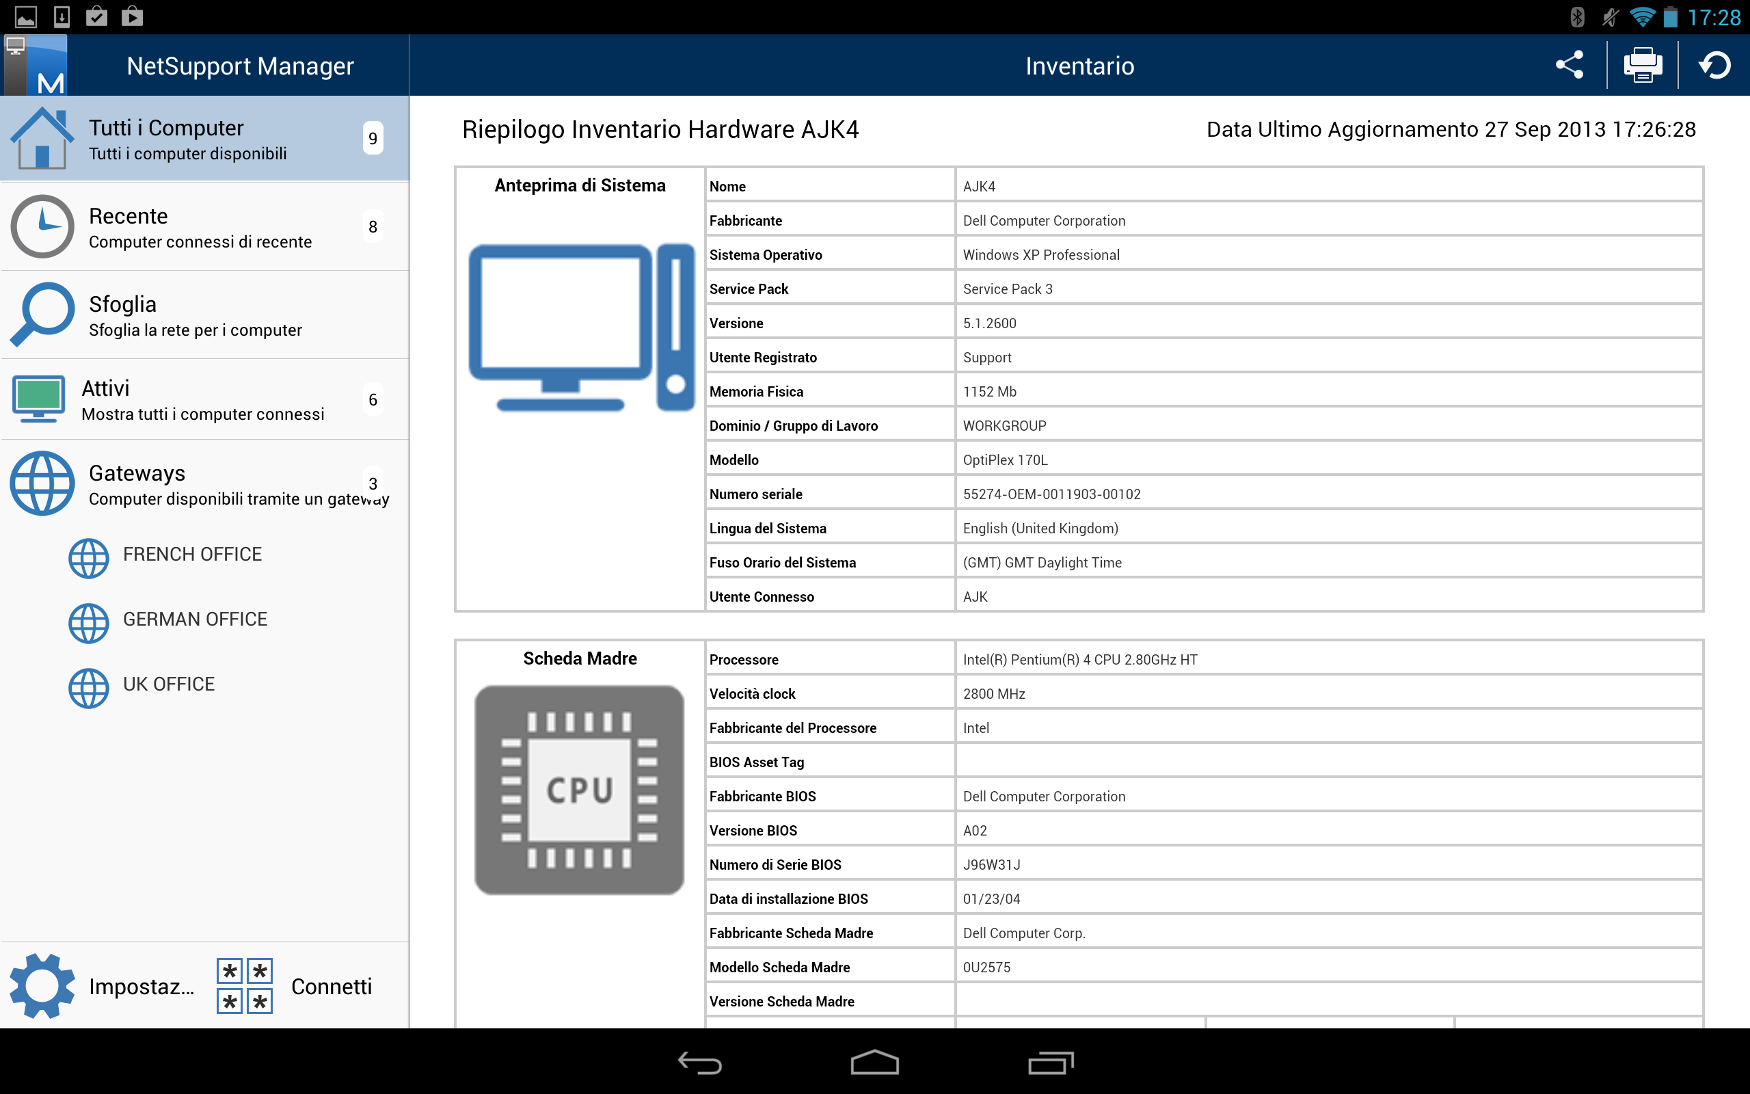Tap the picture notification icon in status bar
The height and width of the screenshot is (1094, 1750).
point(26,16)
